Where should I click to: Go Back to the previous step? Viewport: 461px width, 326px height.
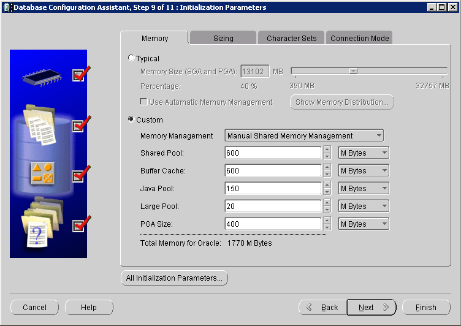coord(322,307)
